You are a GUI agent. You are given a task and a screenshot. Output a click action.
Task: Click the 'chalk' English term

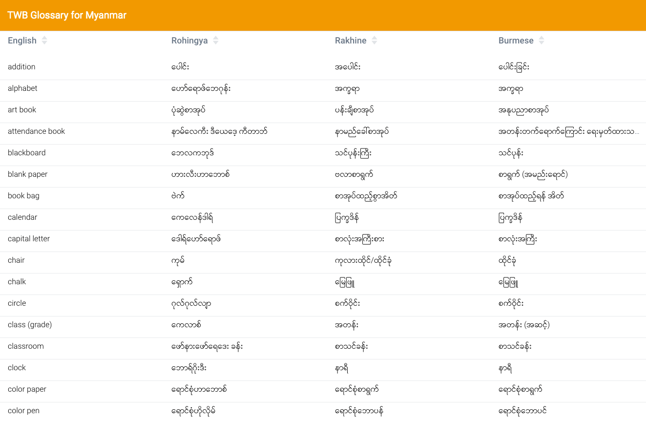point(17,282)
